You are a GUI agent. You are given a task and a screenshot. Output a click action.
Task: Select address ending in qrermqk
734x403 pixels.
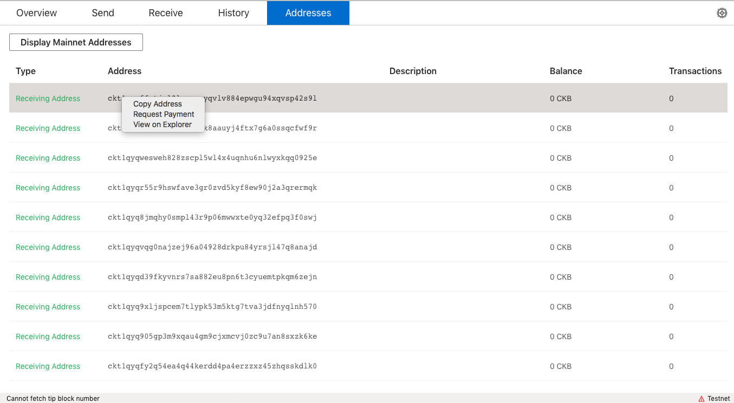coord(212,188)
